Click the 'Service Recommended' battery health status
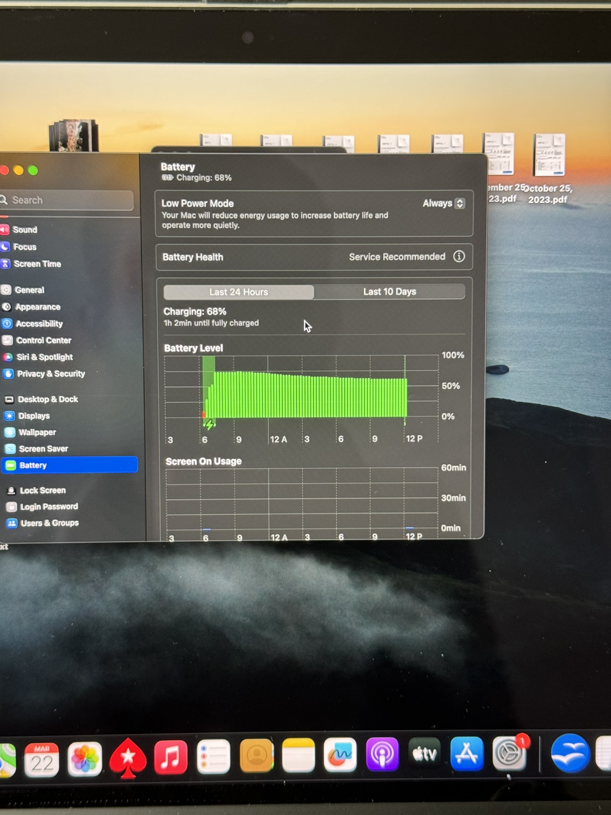Image resolution: width=611 pixels, height=815 pixels. [x=397, y=257]
